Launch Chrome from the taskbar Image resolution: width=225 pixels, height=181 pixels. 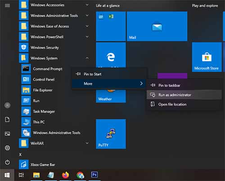click(x=80, y=175)
